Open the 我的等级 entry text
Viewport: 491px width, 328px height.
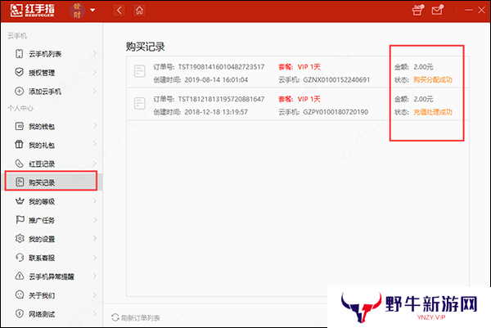point(42,201)
